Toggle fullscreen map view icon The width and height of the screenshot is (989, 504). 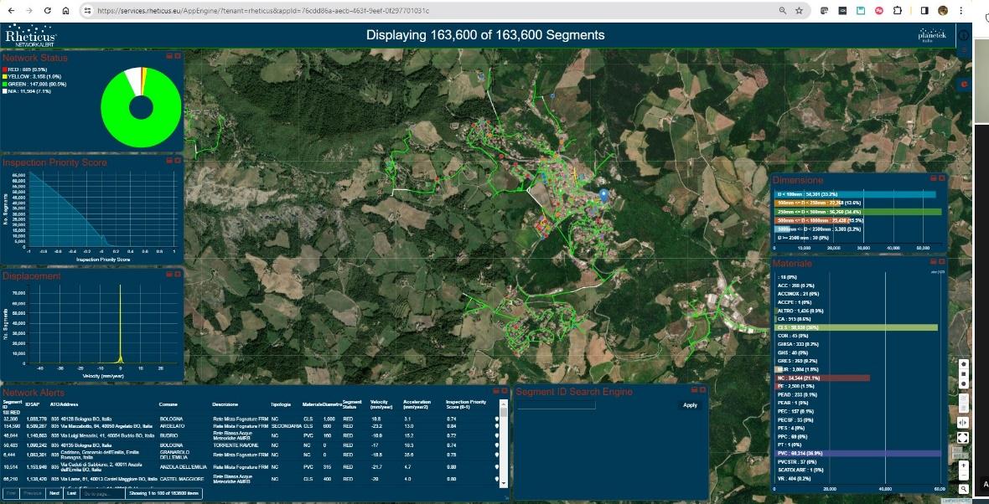[x=964, y=437]
